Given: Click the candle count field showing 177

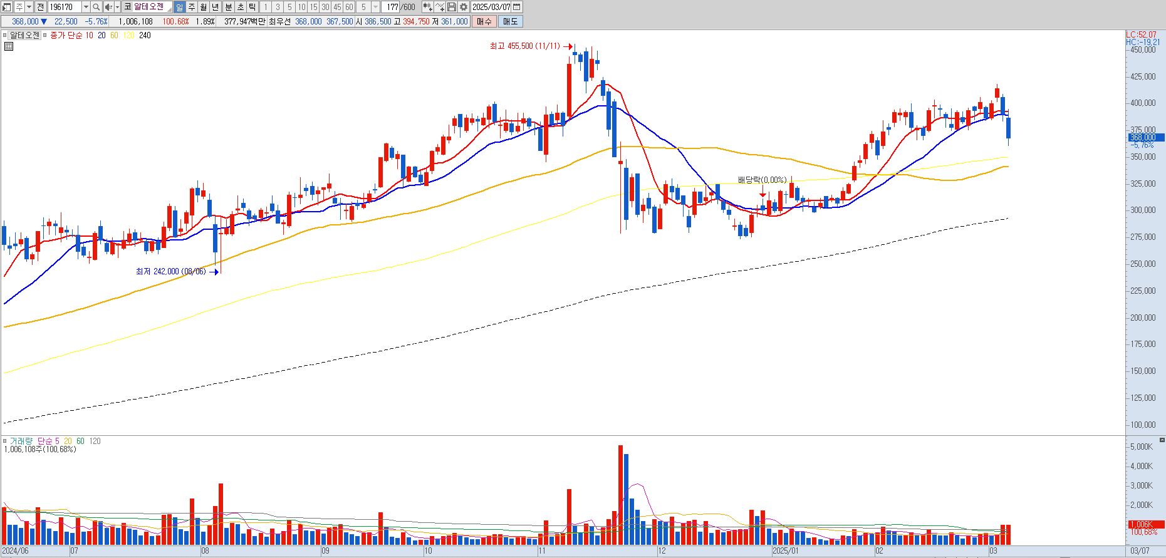Looking at the screenshot, I should (391, 7).
